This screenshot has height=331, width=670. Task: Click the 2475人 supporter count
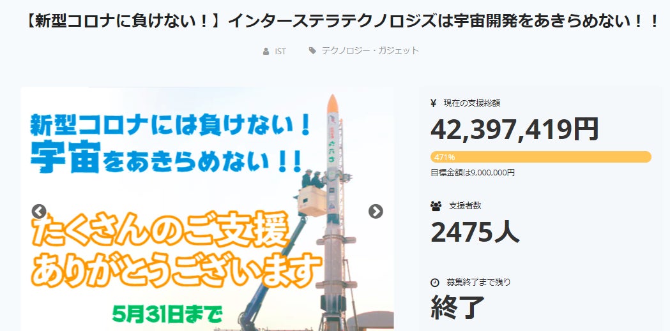(x=475, y=232)
